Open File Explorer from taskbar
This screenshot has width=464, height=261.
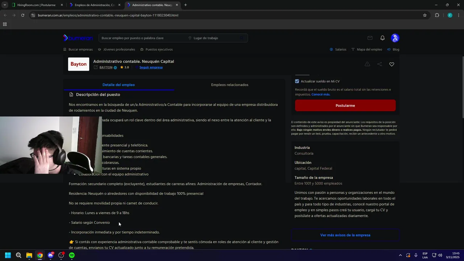(x=29, y=255)
